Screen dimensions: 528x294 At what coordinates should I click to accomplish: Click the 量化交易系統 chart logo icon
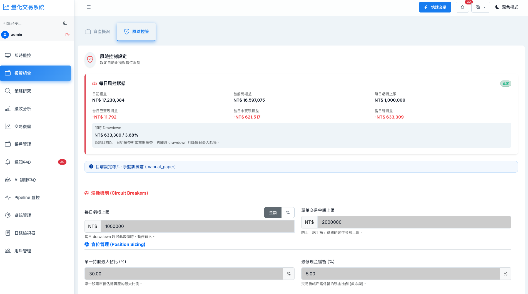coord(6,7)
